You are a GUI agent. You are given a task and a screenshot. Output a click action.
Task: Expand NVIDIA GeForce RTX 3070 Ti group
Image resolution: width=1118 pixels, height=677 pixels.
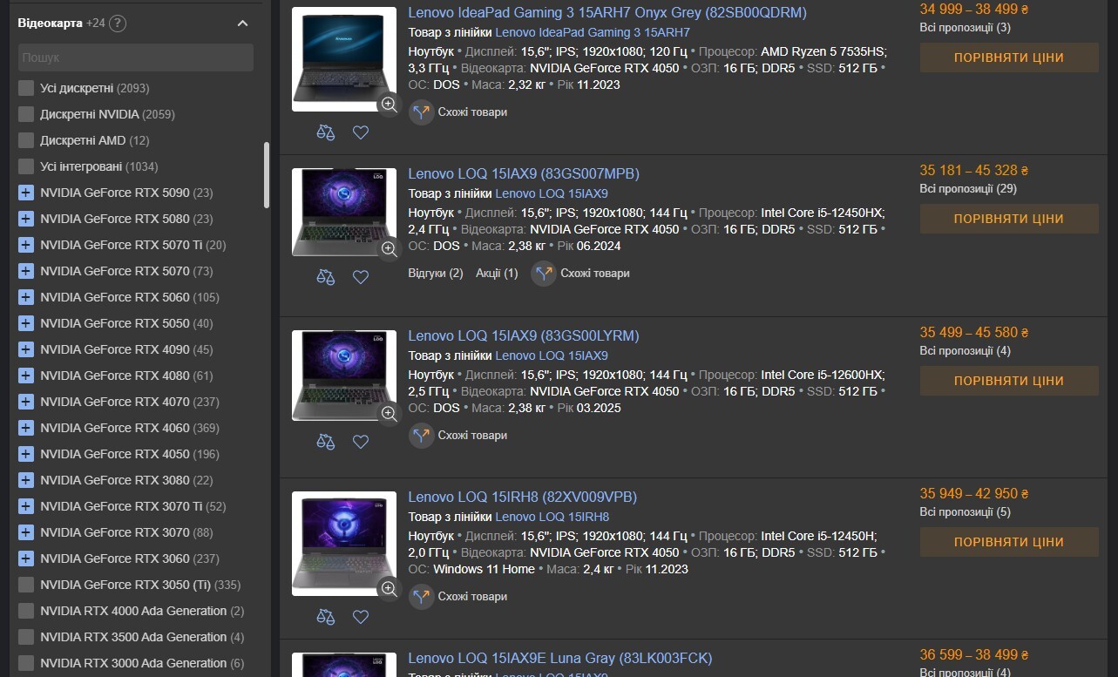click(26, 506)
